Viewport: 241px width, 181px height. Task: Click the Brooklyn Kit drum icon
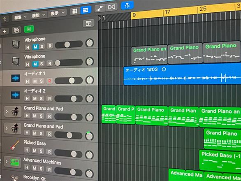[x=15, y=178]
